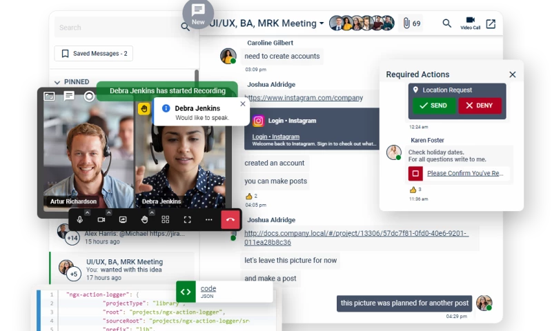Screen dimensions: 552x331
Task: Check the Please Confirm You've Read checkbox
Action: pos(415,173)
